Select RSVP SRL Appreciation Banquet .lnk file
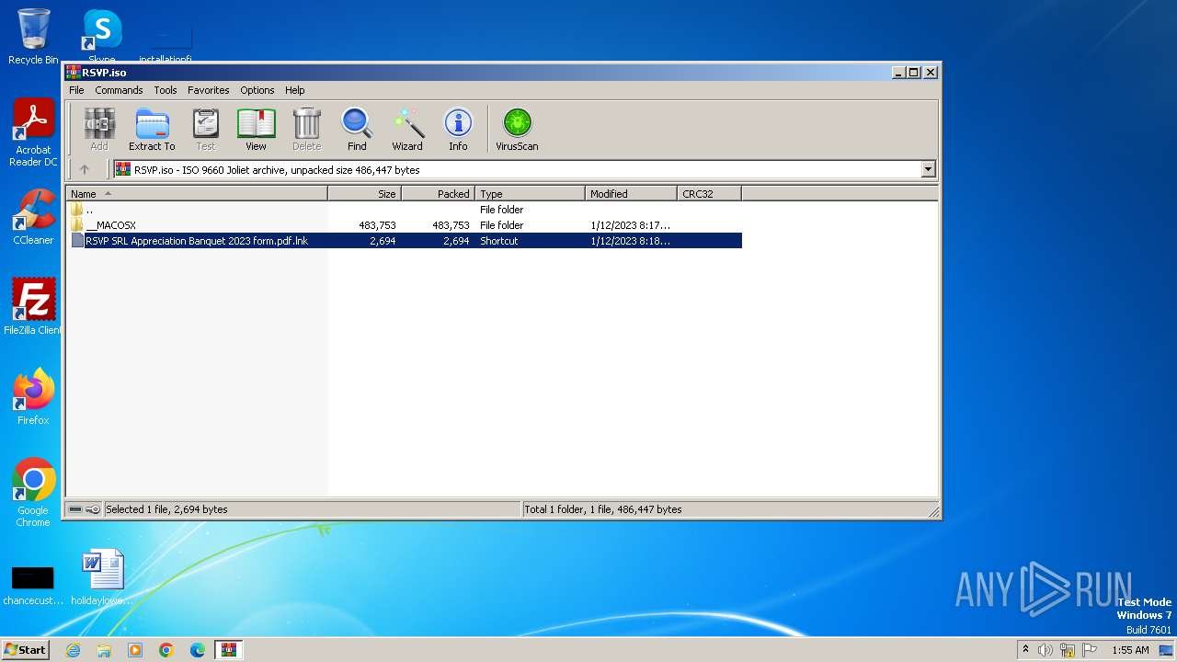Image resolution: width=1177 pixels, height=662 pixels. click(x=404, y=241)
